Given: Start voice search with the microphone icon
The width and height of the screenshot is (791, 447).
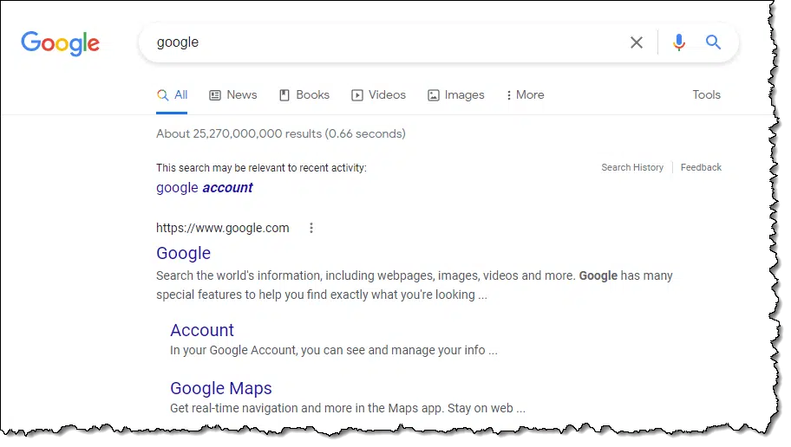Looking at the screenshot, I should click(x=678, y=42).
